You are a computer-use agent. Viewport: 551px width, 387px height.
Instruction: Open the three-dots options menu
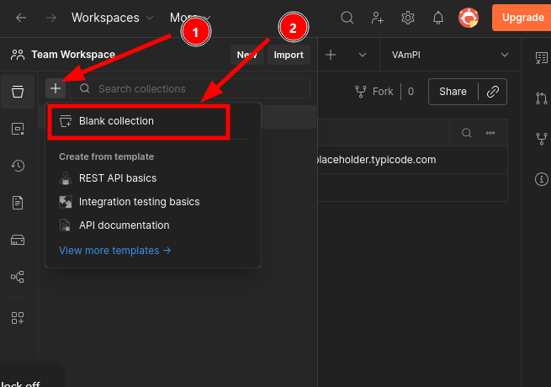pos(490,133)
